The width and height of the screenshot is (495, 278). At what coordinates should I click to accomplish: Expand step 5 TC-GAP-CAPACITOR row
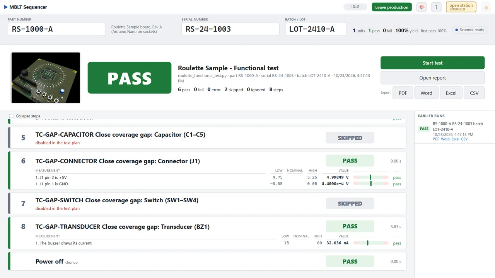[x=207, y=138]
